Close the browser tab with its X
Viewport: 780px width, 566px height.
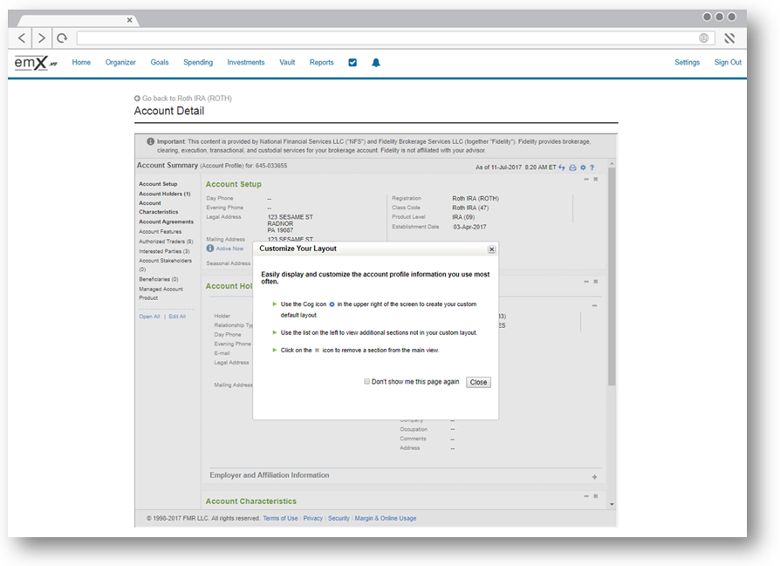pyautogui.click(x=129, y=20)
